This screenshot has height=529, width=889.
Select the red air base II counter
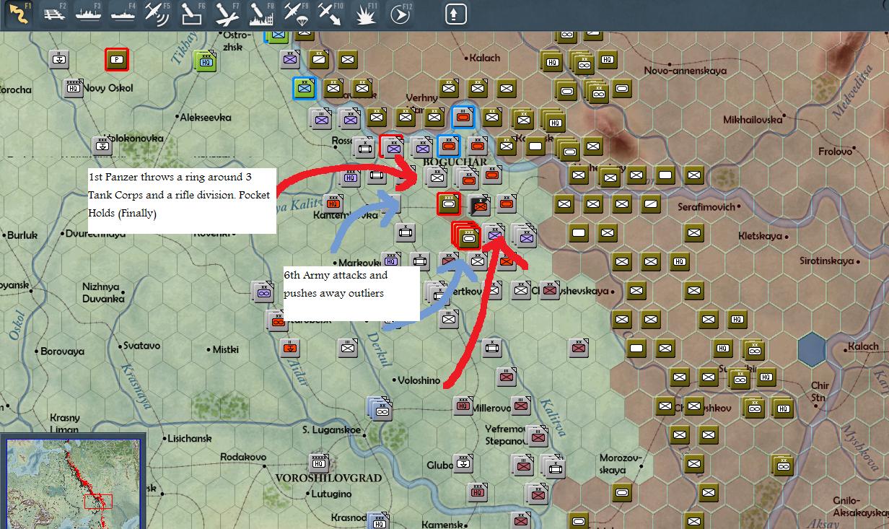coord(289,349)
